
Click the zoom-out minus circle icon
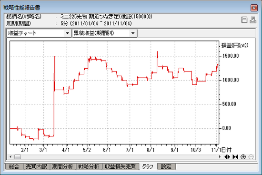[251, 157]
